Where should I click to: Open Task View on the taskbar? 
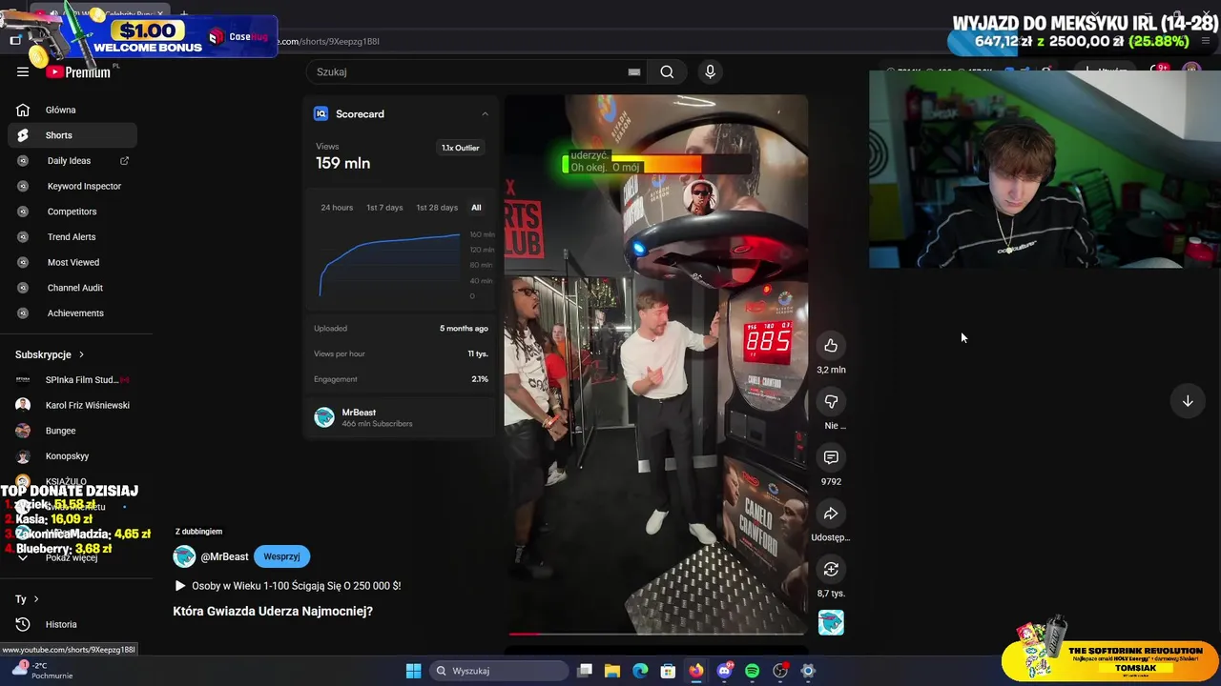coord(585,671)
